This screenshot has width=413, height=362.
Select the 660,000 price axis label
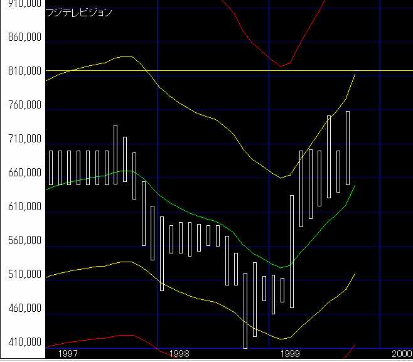click(23, 173)
